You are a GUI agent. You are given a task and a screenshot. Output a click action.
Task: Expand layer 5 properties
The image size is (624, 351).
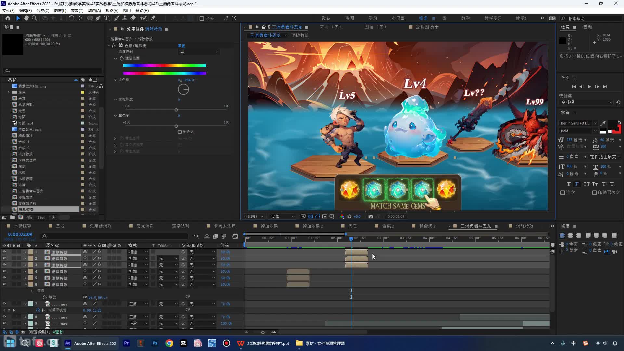click(x=25, y=278)
